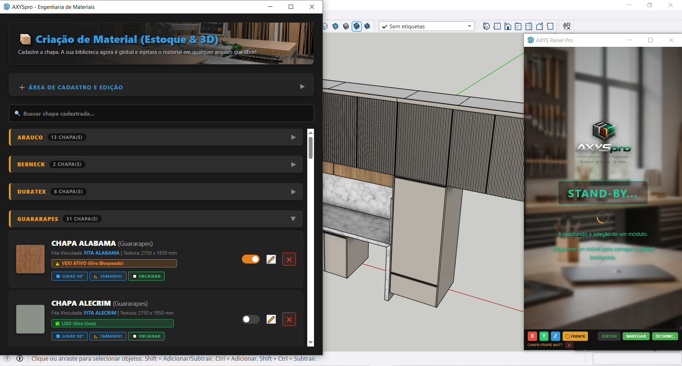The width and height of the screenshot is (682, 366).
Task: Switch to Bottom view in SketchUp toolbar
Action: coord(550,26)
